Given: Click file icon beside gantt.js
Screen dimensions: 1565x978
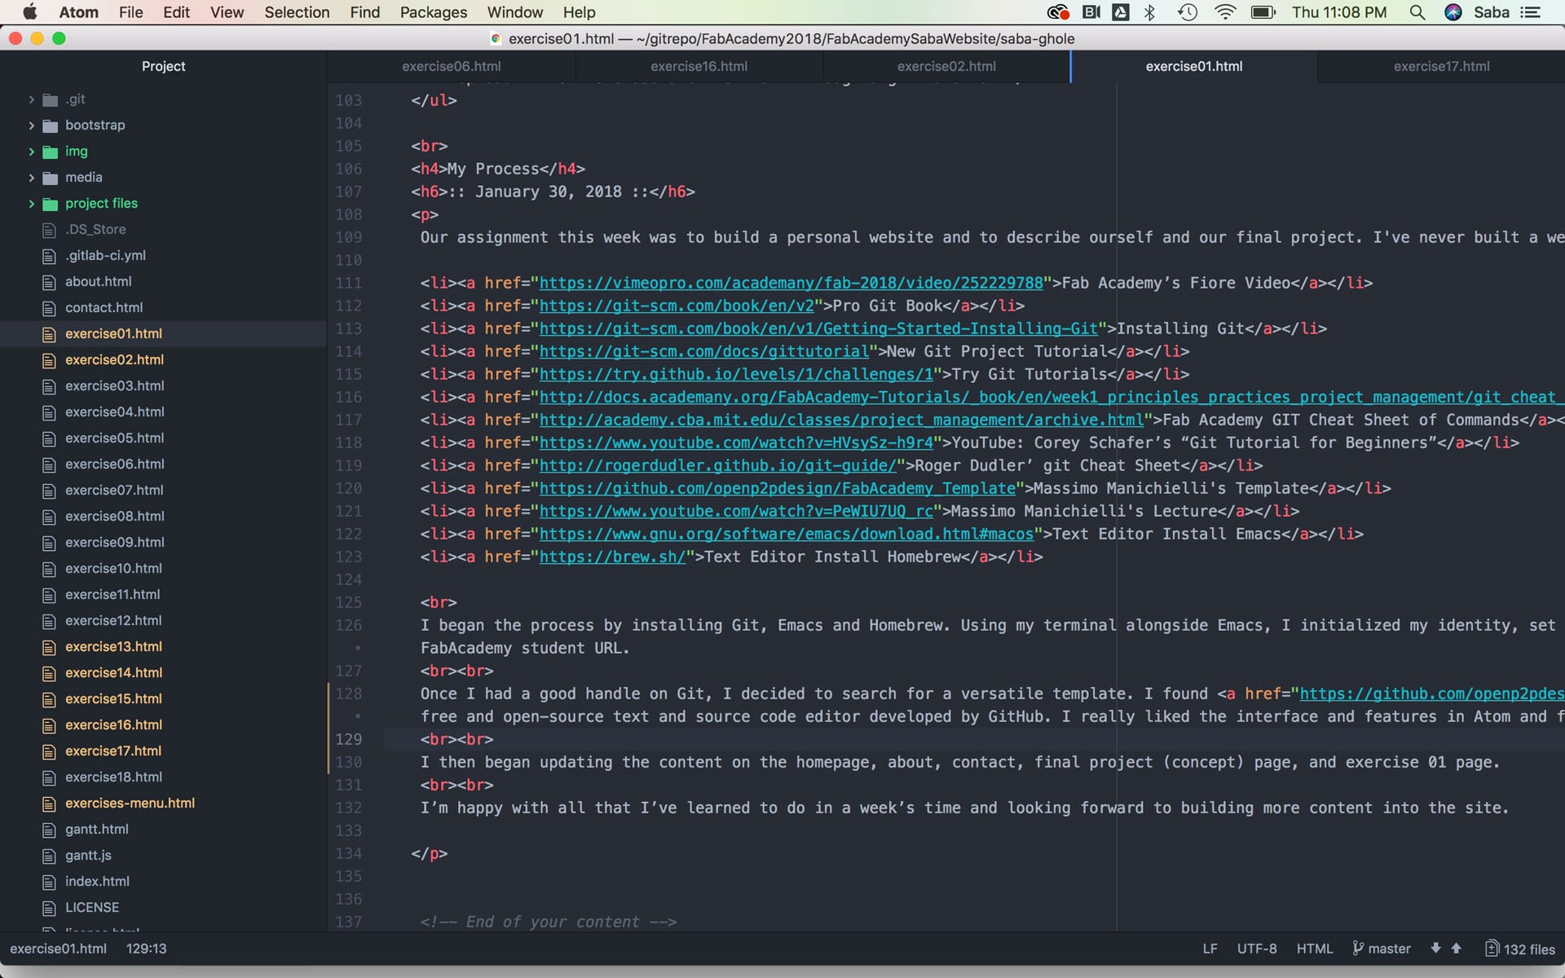Looking at the screenshot, I should tap(49, 856).
